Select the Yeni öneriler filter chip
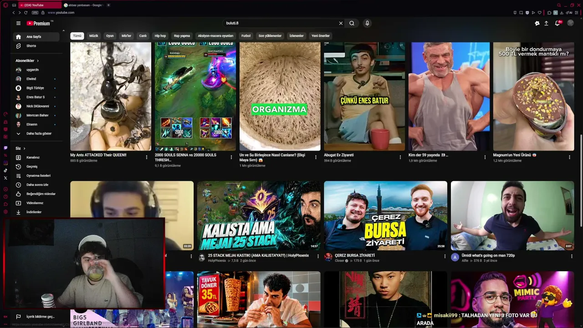Screen dimensions: 583x328 (321, 36)
